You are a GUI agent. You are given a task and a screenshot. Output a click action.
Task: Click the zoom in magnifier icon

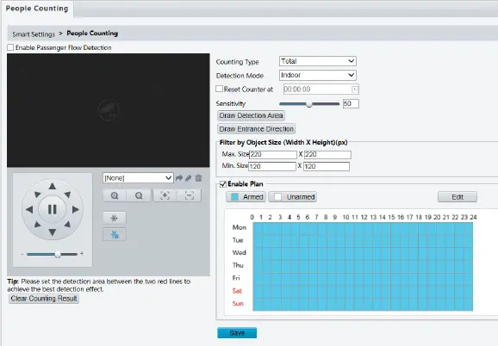(x=115, y=195)
